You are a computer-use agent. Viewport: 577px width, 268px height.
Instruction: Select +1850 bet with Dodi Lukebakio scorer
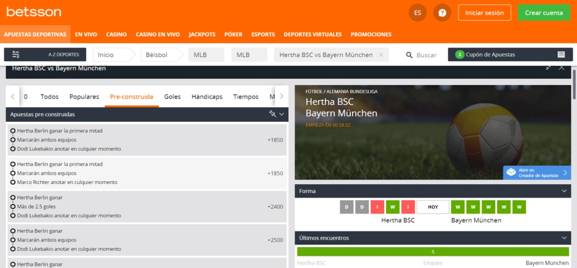(x=147, y=140)
